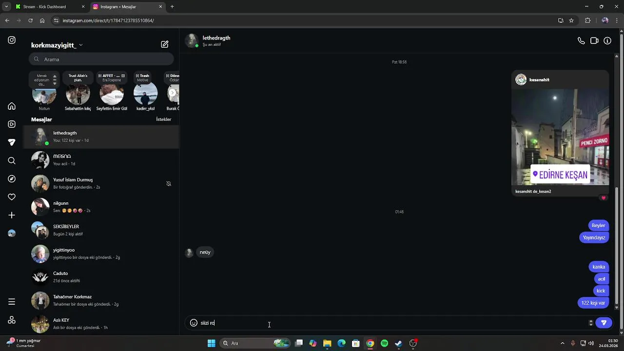Open Chrome extensions puzzle icon
This screenshot has width=624, height=351.
pyautogui.click(x=587, y=20)
